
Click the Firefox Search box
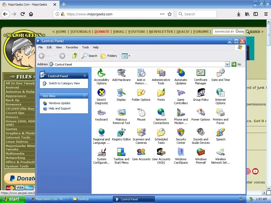click(197, 14)
